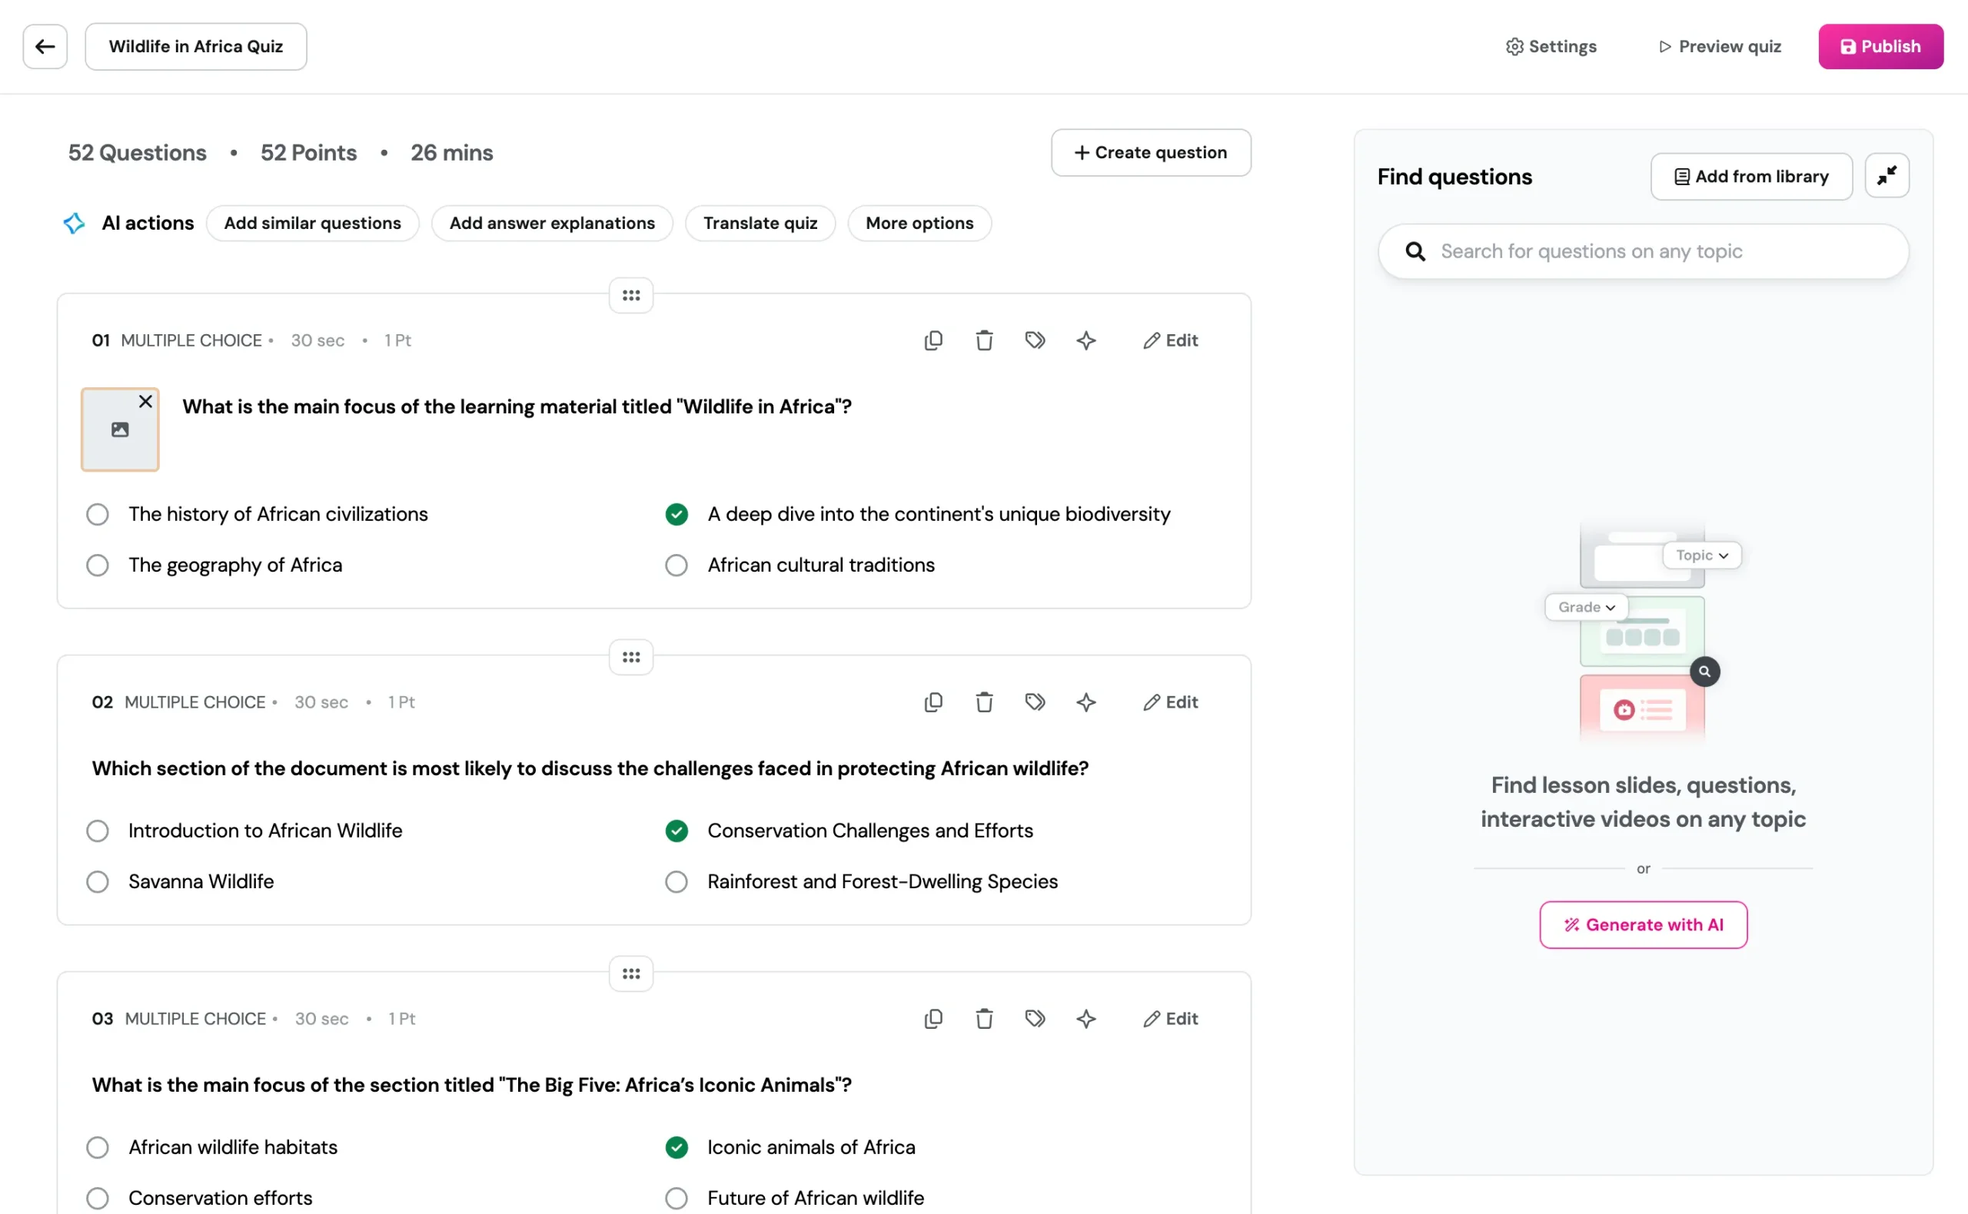This screenshot has width=1968, height=1214.
Task: Open More options in AI actions
Action: coord(919,224)
